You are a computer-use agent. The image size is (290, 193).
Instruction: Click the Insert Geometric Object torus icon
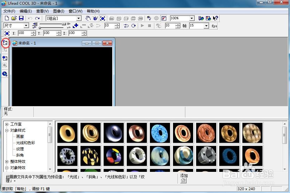click(x=5, y=74)
